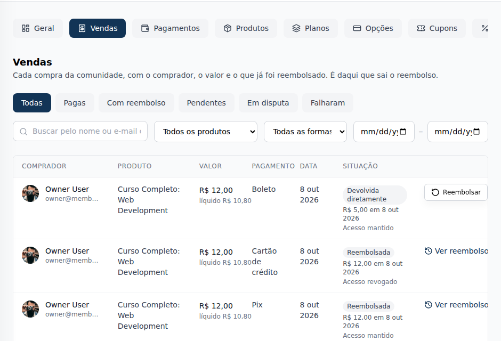Viewport: 501px width, 341px height.
Task: Switch to the Pagamentos tab
Action: pyautogui.click(x=171, y=28)
